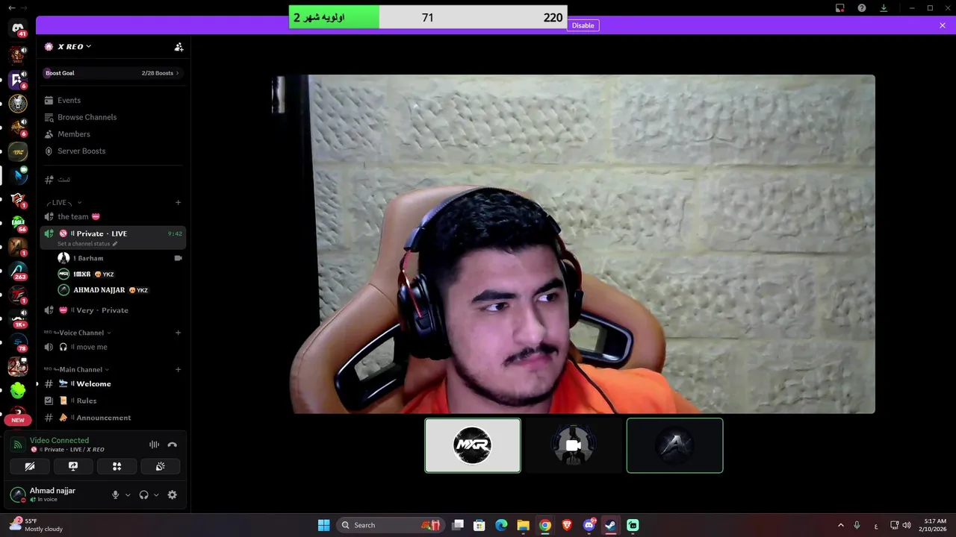
Task: Open Brave browser from taskbar
Action: click(567, 525)
